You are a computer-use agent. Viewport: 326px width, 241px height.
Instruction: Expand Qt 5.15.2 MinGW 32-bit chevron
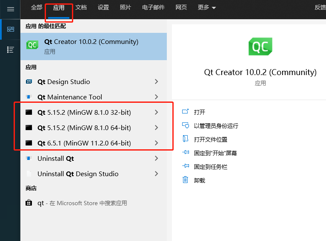coord(156,112)
